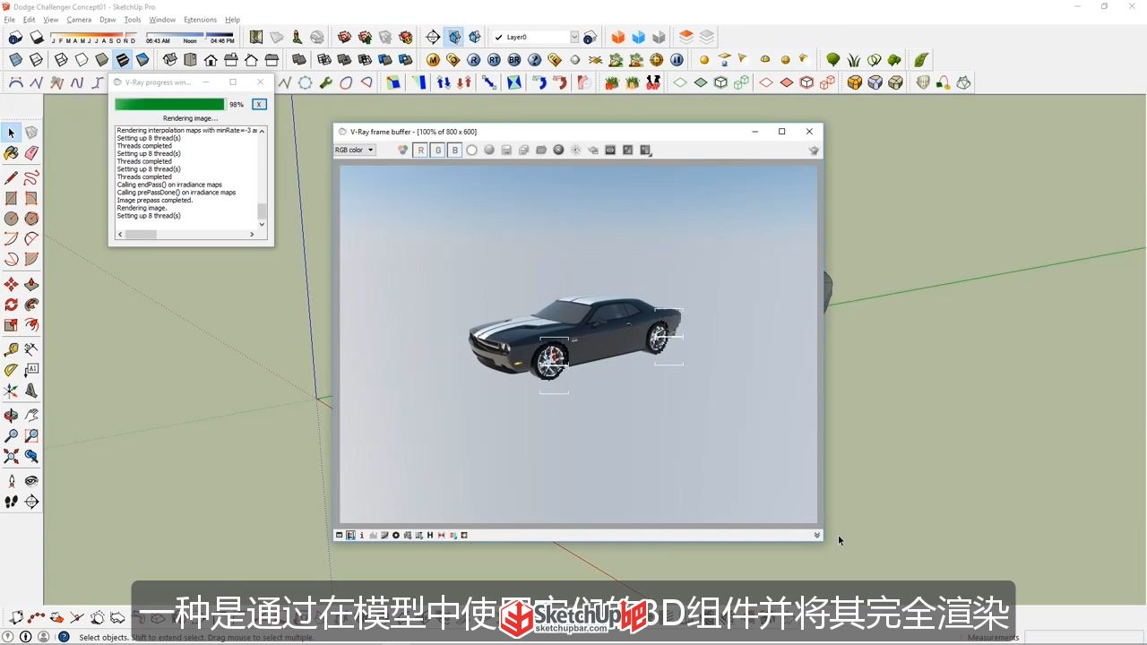Toggle Back Edges style
Viewport: 1147px width, 645px height.
point(36,60)
